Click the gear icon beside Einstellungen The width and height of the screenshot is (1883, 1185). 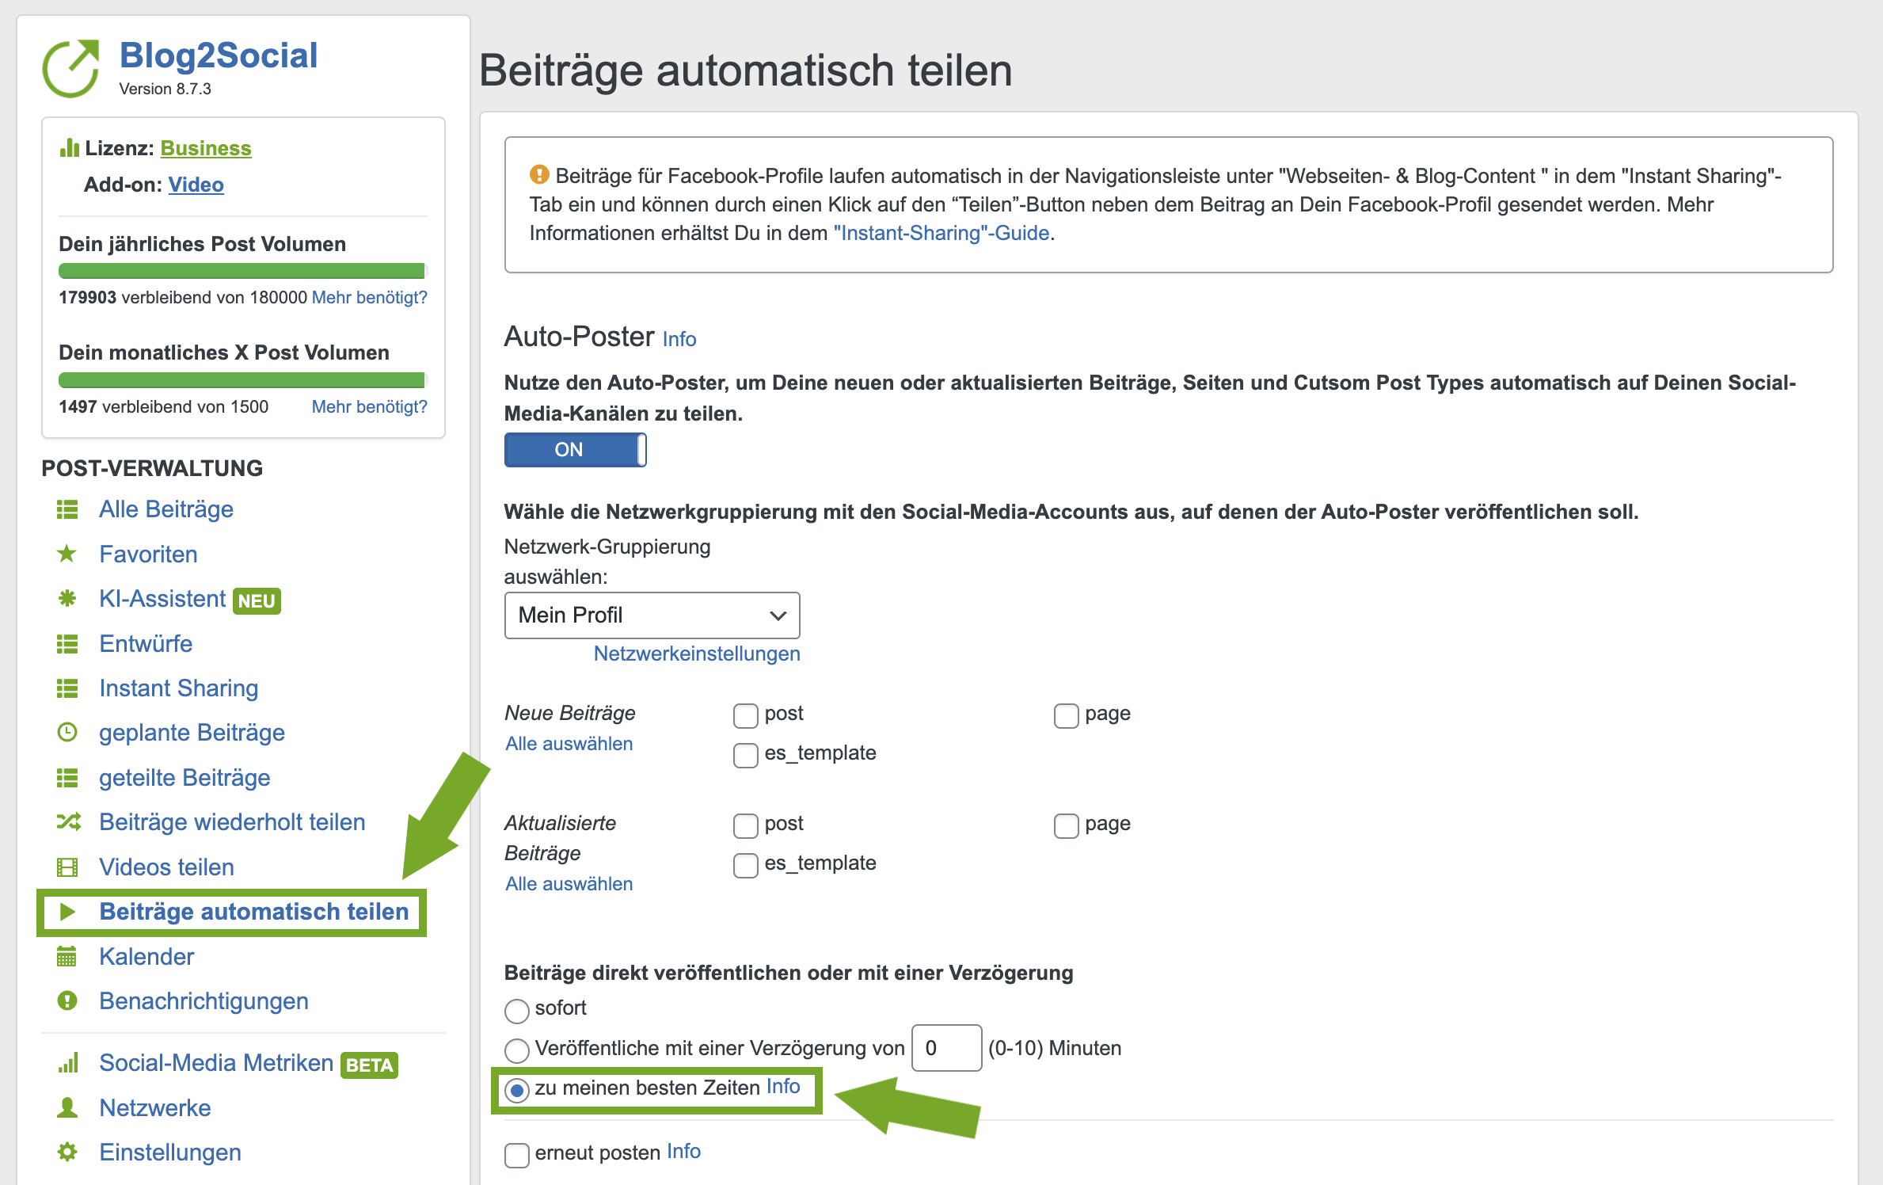click(67, 1153)
